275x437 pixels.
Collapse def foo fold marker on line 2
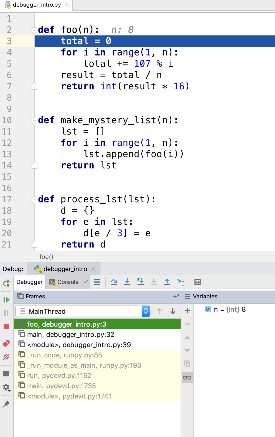coord(34,31)
